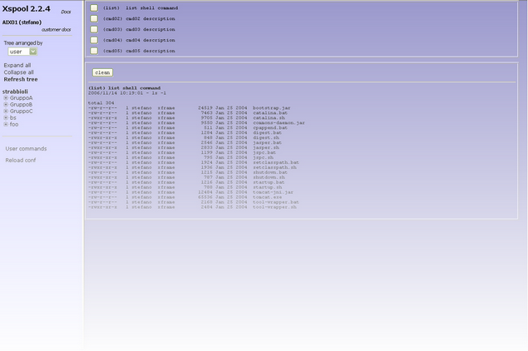Click the plus icon beside bs

tap(6, 117)
